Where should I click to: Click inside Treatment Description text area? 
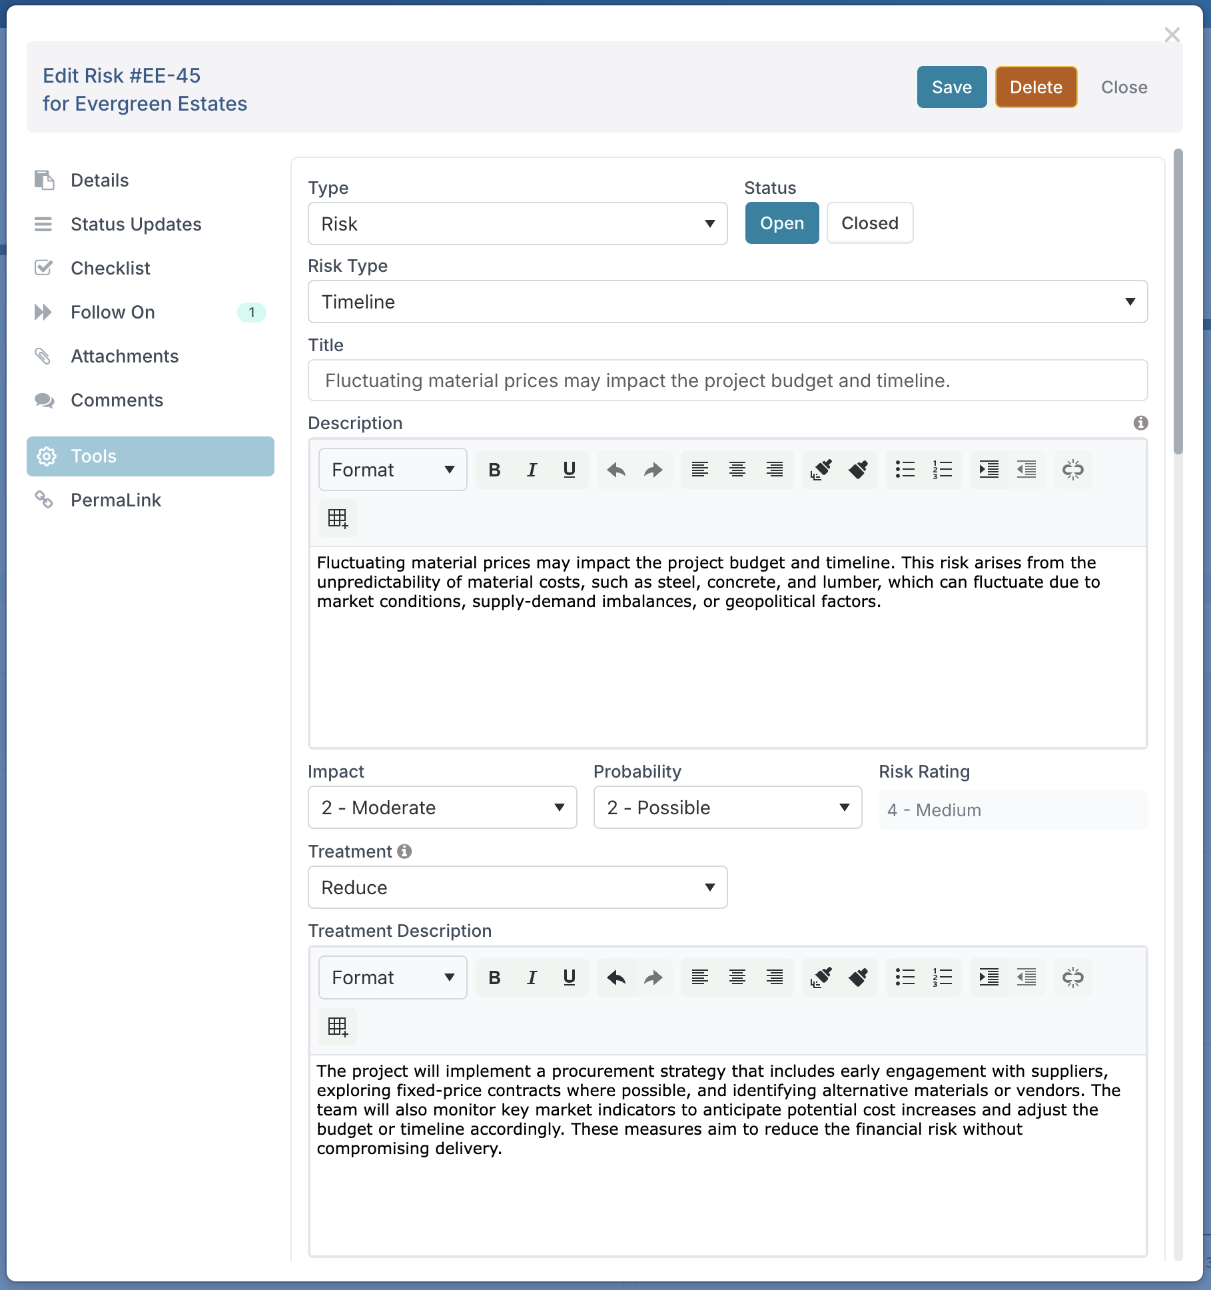pos(727,1154)
